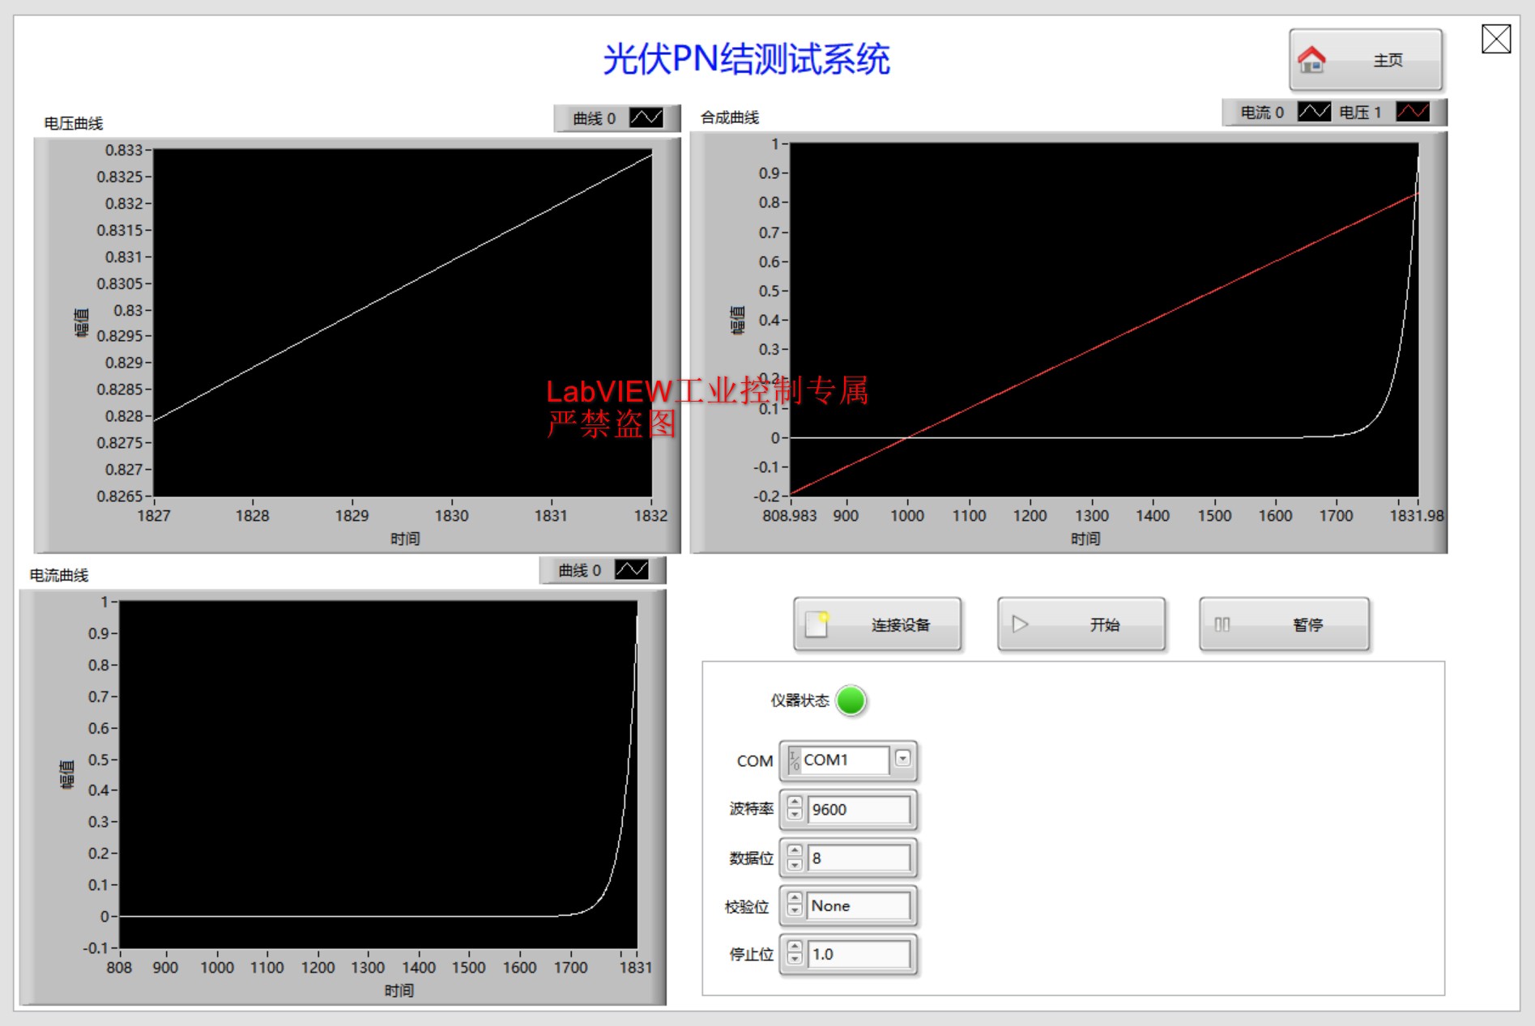
Task: Click the waveform icon for 电流 0 plot
Action: click(x=1312, y=112)
